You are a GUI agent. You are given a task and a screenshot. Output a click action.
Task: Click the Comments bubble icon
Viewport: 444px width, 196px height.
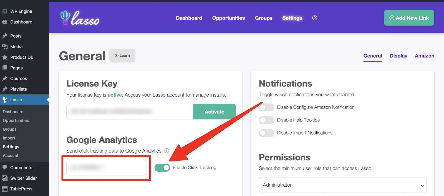(5, 167)
